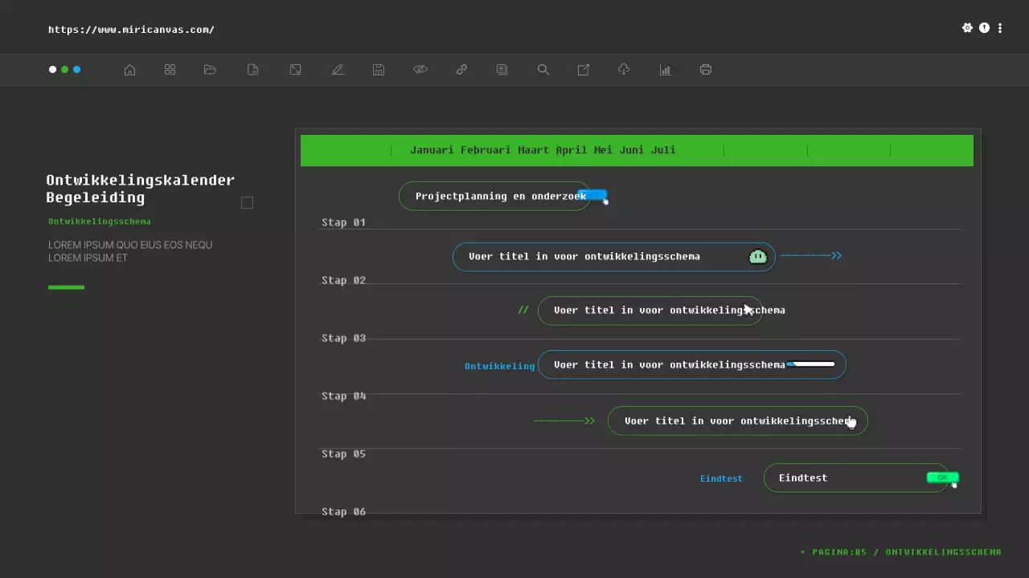Adjust the white slider in the Stap 03 field
The height and width of the screenshot is (578, 1029).
click(812, 363)
